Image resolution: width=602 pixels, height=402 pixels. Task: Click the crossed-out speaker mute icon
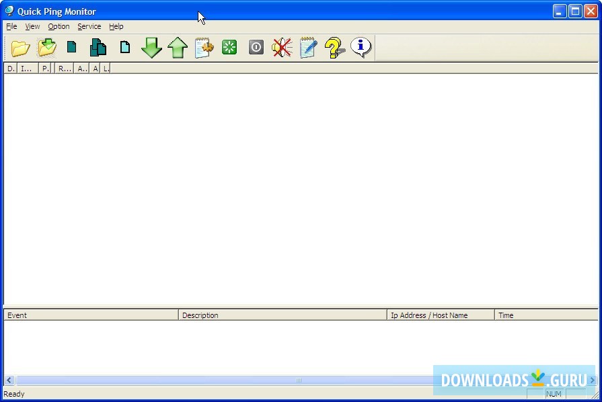click(283, 48)
